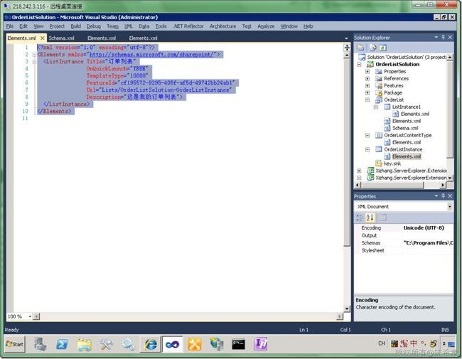The height and width of the screenshot is (359, 462).
Task: Select the Stylesheet property row
Action: [x=404, y=250]
